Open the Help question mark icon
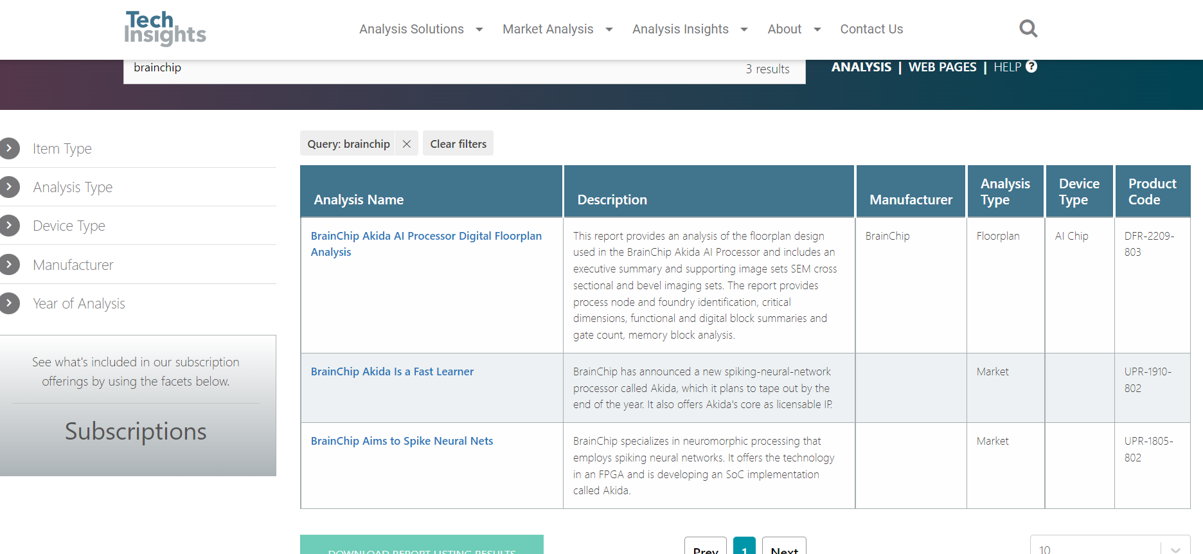This screenshot has height=554, width=1203. [1031, 66]
